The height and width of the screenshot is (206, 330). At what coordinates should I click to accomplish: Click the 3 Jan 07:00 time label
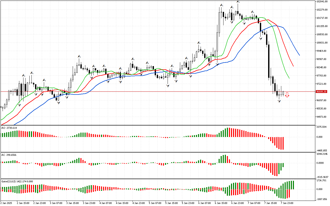tap(56, 203)
